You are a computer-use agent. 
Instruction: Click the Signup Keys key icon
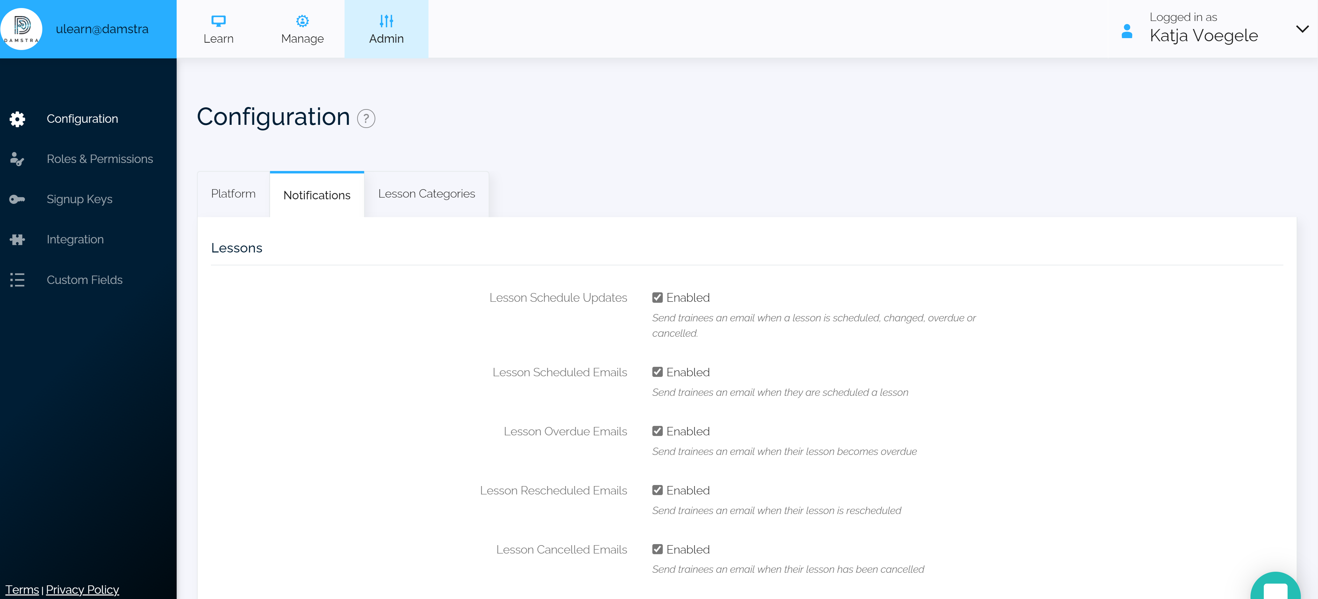point(17,199)
